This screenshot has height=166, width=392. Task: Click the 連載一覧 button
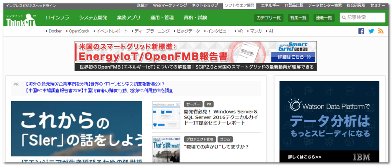pyautogui.click(x=324, y=18)
